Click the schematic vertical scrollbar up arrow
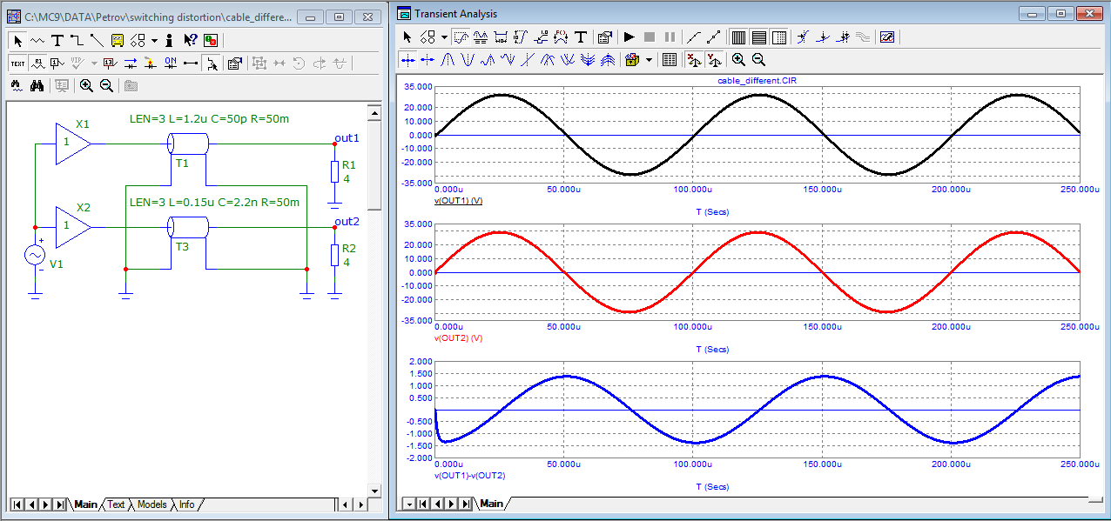 (x=374, y=112)
